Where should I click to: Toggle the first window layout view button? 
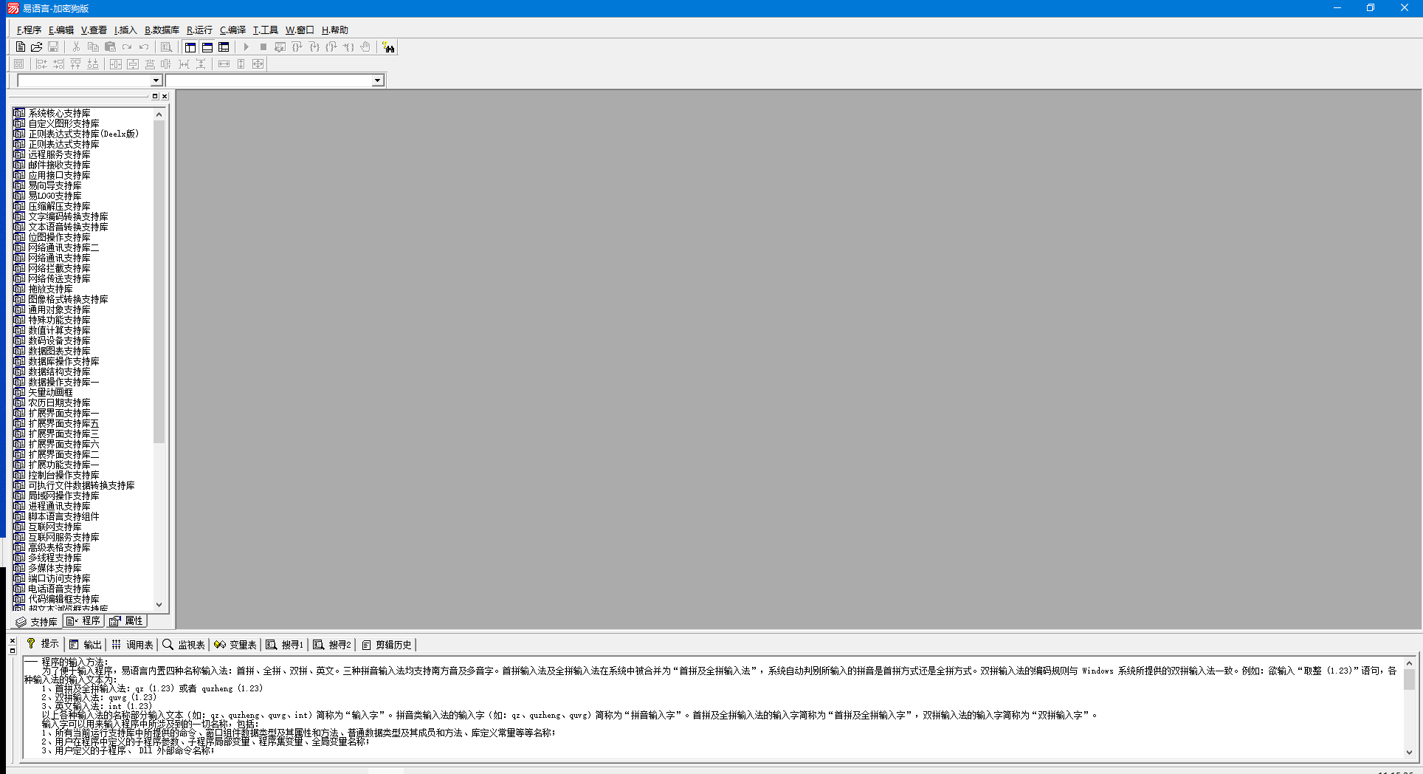click(x=190, y=47)
